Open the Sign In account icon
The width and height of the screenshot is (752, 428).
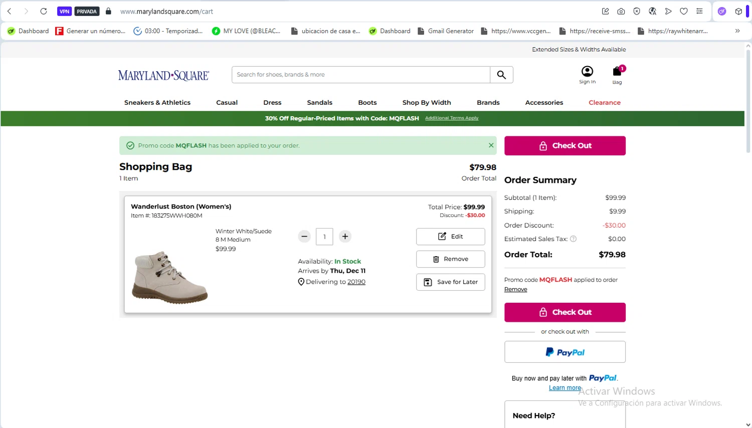587,75
